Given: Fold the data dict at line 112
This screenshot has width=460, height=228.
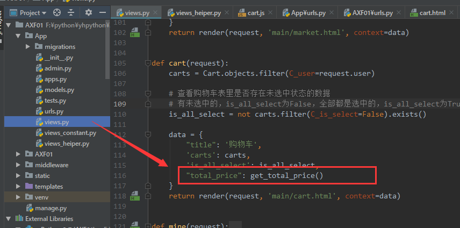Looking at the screenshot, I should [148, 134].
